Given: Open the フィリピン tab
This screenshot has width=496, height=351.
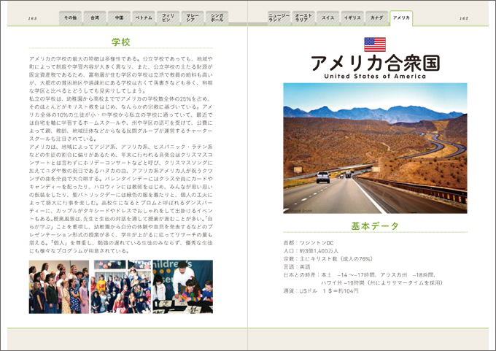Looking at the screenshot, I should click(x=168, y=18).
